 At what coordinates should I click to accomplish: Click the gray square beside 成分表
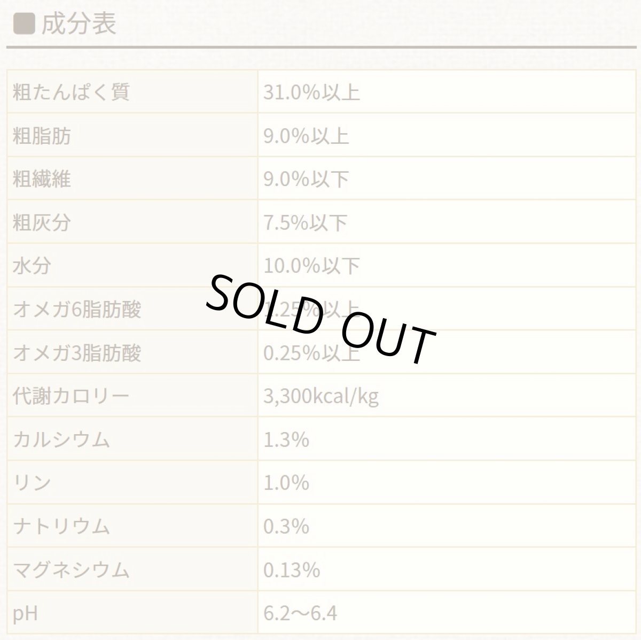(24, 24)
